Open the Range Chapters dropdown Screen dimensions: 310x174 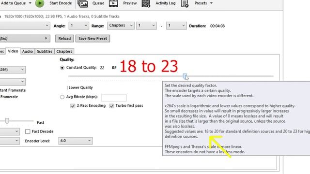pos(121,26)
